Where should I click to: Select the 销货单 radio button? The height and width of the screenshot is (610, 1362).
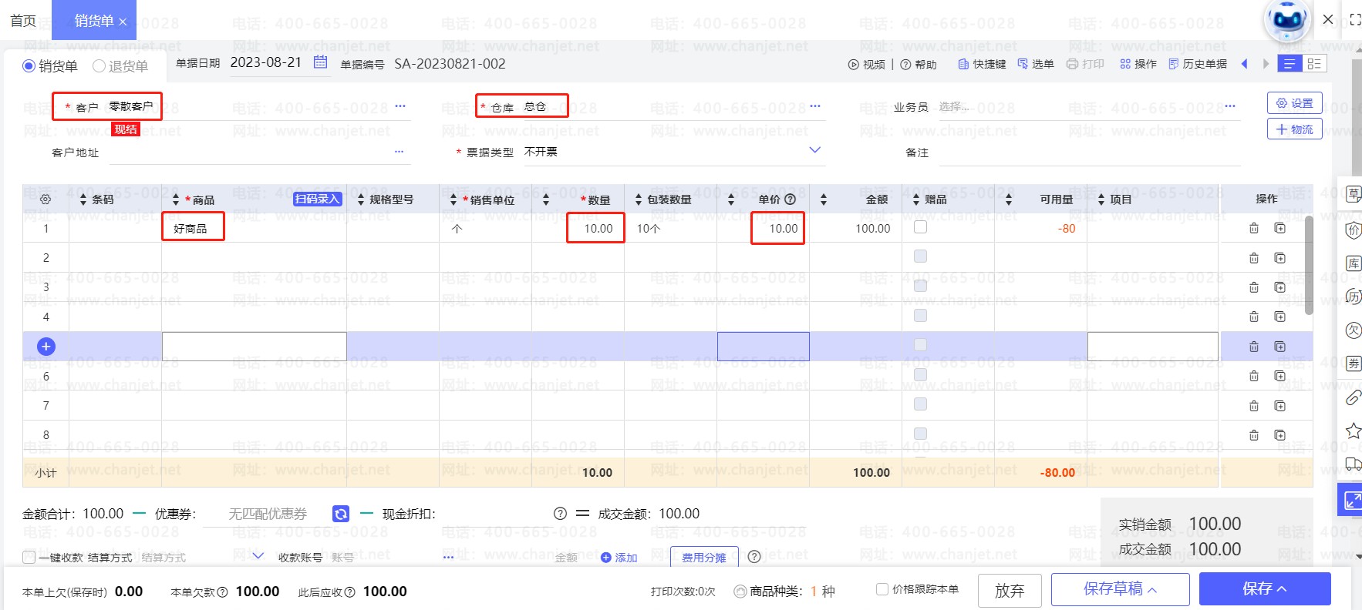(29, 66)
